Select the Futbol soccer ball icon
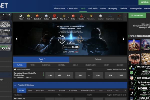The height and width of the screenshot is (100, 150). 21,16
